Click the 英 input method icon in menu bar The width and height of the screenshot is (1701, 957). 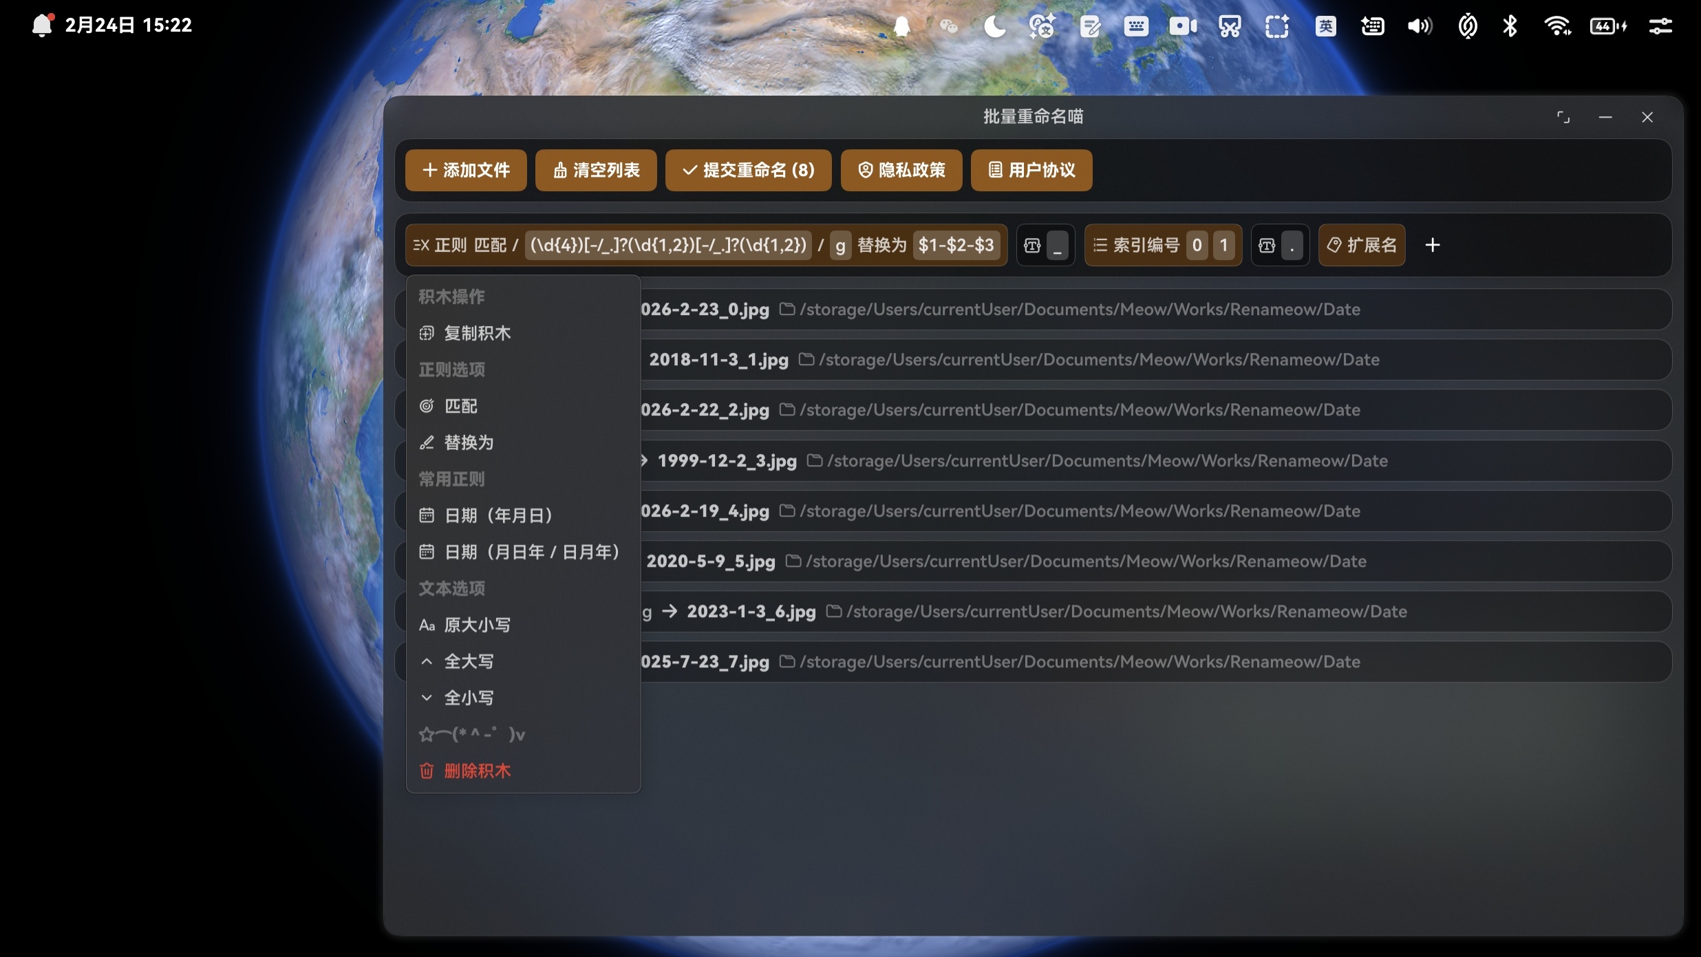tap(1324, 26)
